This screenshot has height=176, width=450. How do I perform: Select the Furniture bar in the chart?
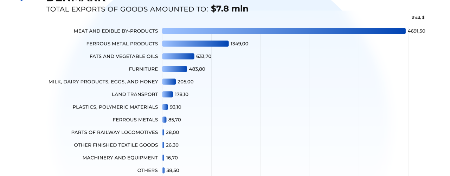175,69
